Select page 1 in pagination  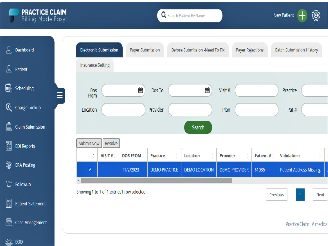300,195
